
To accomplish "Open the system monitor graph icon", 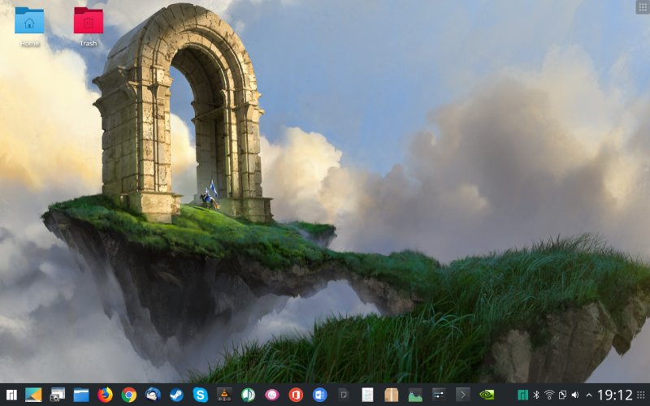I will (x=415, y=395).
